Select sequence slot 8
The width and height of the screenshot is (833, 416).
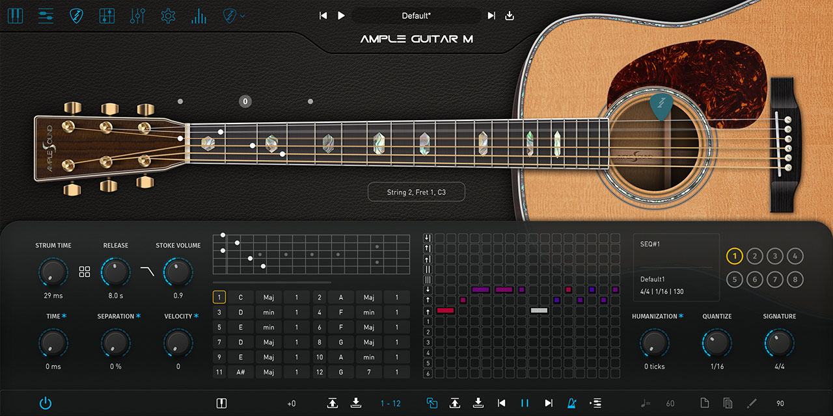(x=795, y=280)
